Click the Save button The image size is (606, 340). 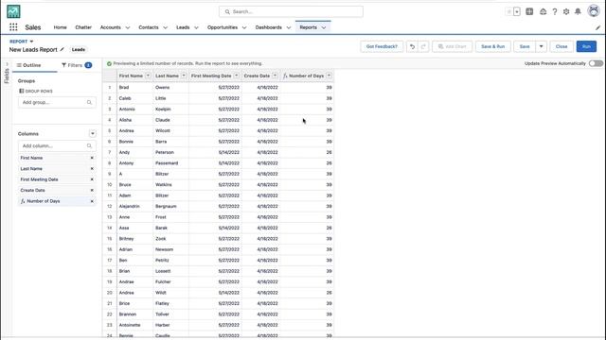click(525, 46)
